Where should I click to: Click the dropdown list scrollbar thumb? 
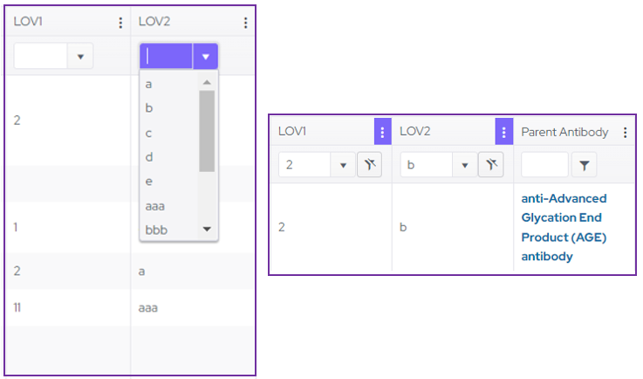pyautogui.click(x=207, y=131)
